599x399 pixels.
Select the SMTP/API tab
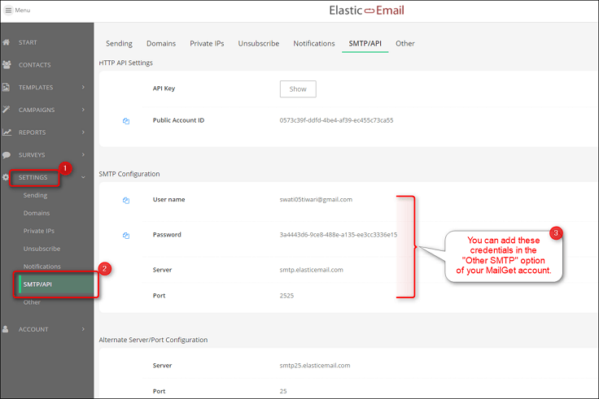pyautogui.click(x=365, y=44)
